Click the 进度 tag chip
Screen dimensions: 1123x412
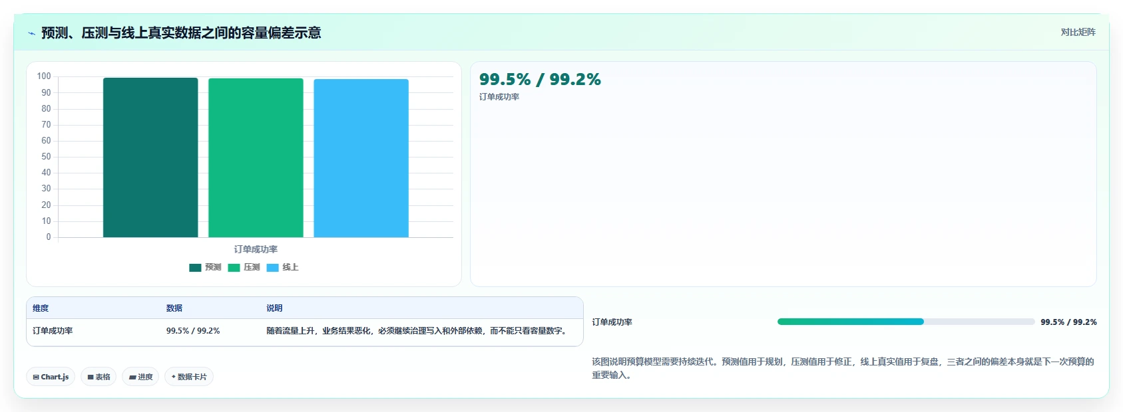[x=140, y=377]
